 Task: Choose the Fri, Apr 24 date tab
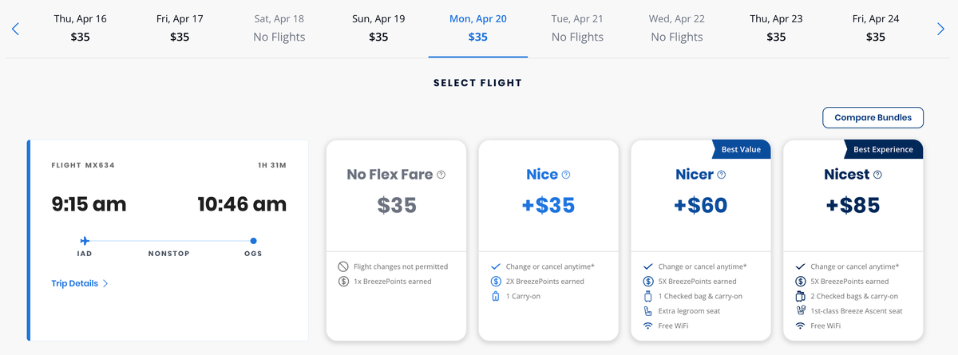tap(876, 28)
